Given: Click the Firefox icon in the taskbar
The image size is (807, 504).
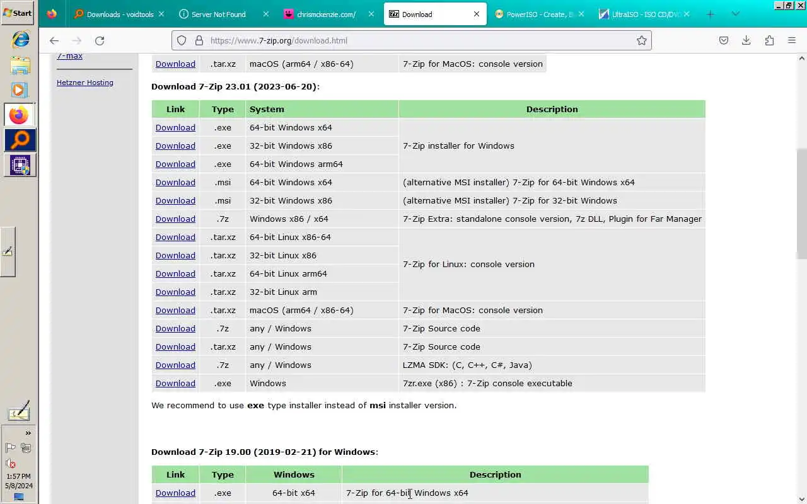Looking at the screenshot, I should [x=20, y=115].
